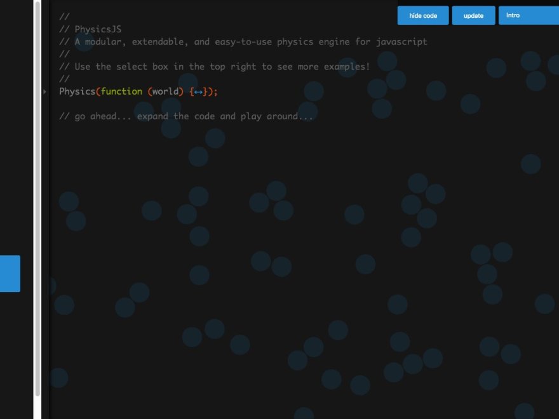Click the first empty comment line
The image size is (559, 419).
pos(62,17)
